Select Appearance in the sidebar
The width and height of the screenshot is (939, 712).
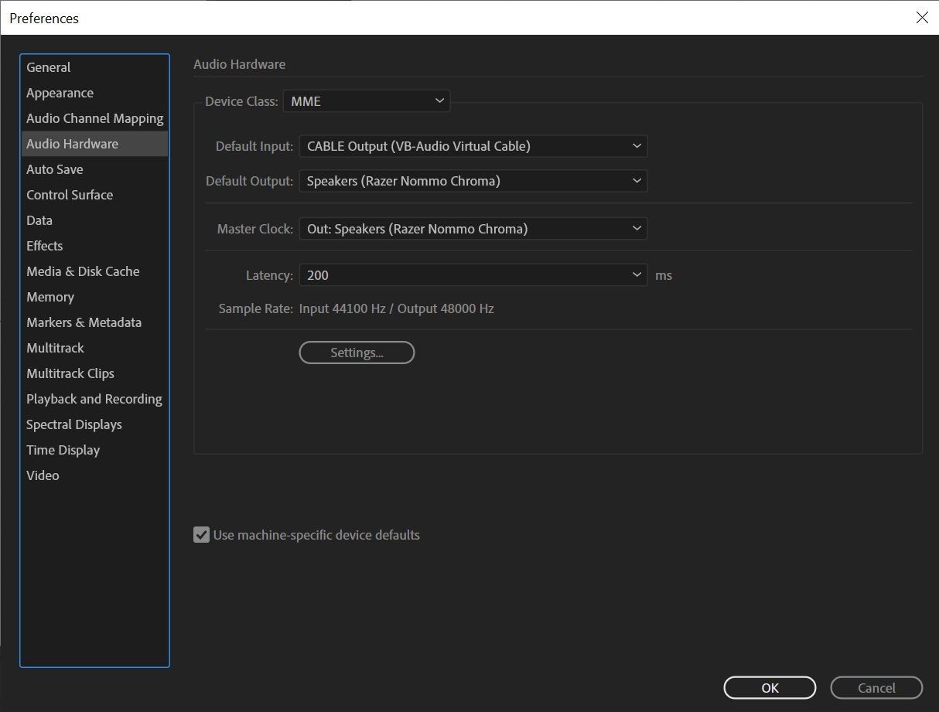click(x=94, y=93)
